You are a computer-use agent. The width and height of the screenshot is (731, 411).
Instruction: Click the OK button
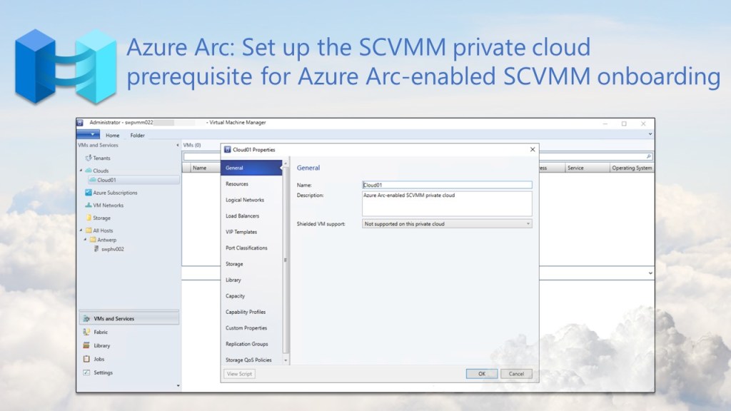[x=482, y=374]
